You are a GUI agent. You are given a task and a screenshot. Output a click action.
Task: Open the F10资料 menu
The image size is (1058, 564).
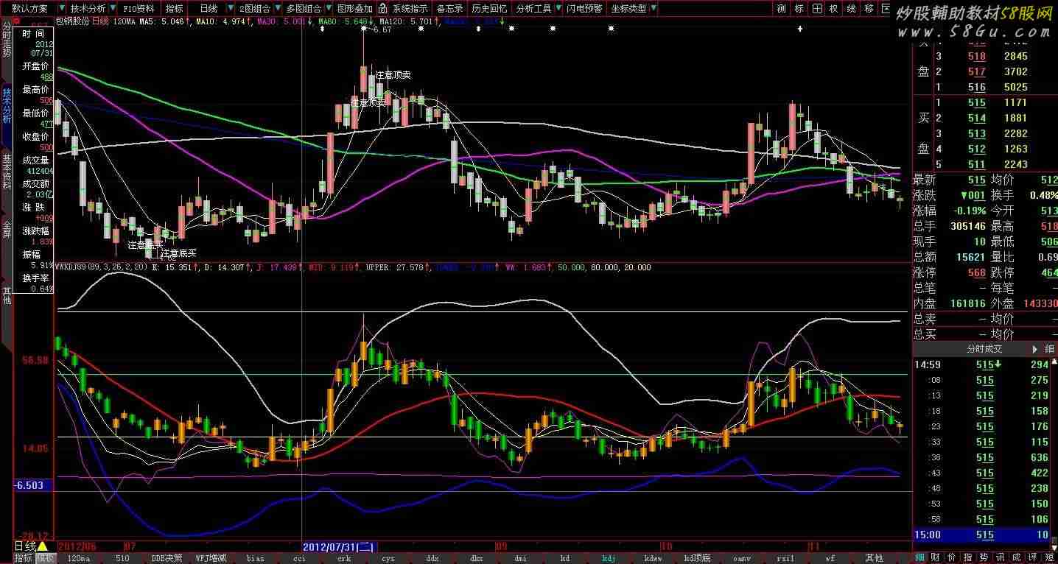pos(139,8)
